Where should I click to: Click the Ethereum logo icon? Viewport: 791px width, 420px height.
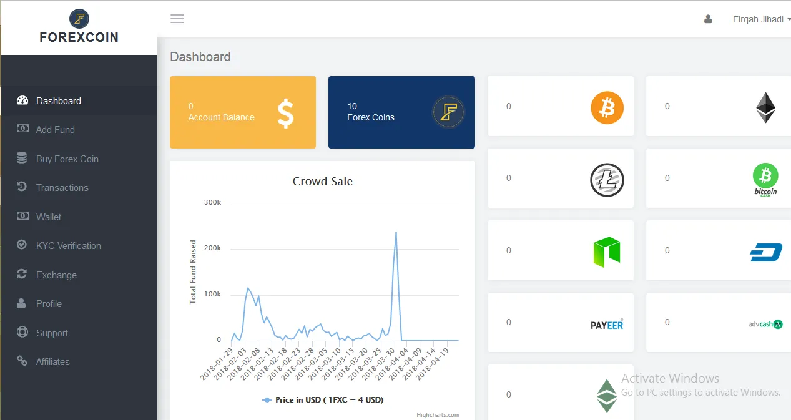point(765,107)
